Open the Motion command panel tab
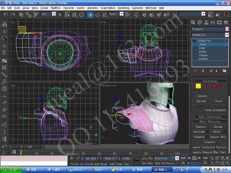The height and width of the screenshot is (173, 231). pyautogui.click(x=213, y=22)
